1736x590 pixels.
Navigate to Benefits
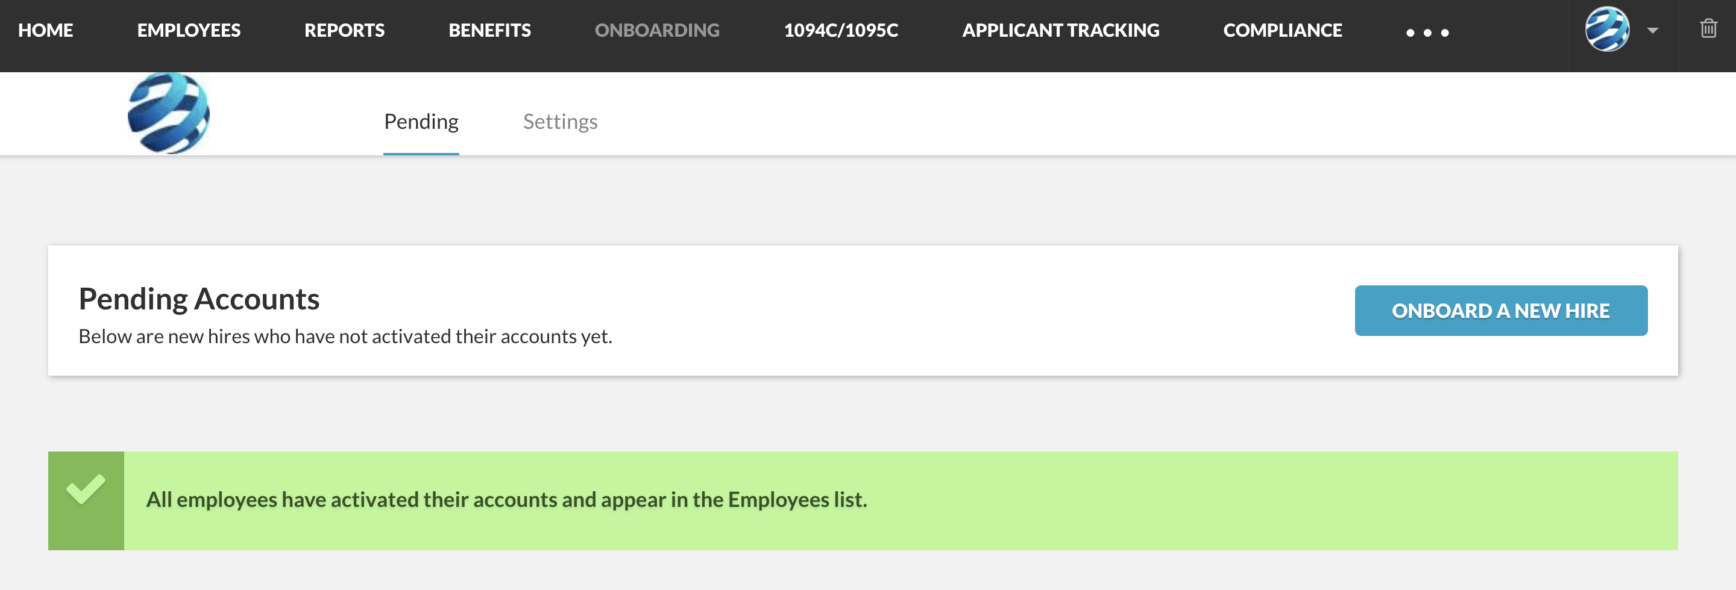(x=489, y=30)
